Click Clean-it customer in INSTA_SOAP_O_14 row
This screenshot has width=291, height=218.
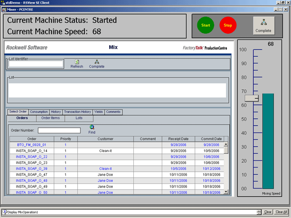click(105, 151)
